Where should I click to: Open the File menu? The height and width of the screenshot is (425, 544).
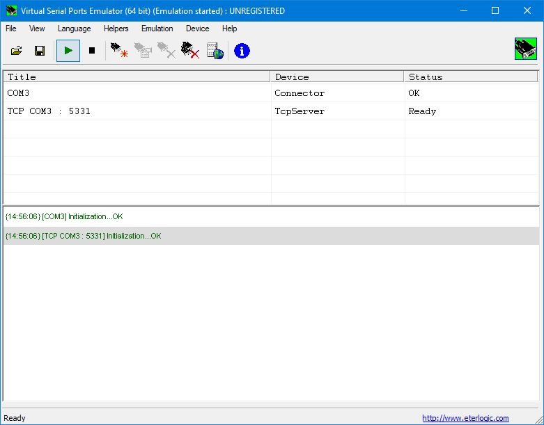[11, 29]
